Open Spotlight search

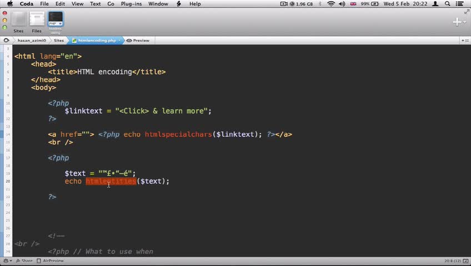(448, 4)
